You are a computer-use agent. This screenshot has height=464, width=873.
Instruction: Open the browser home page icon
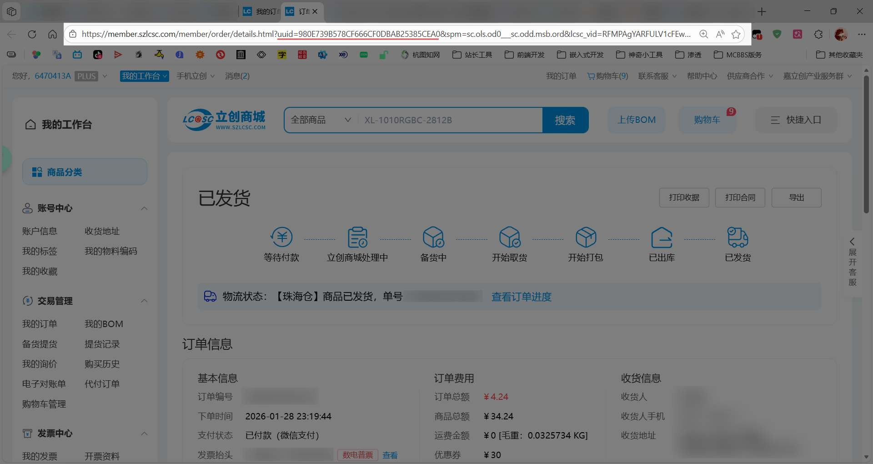click(x=52, y=34)
